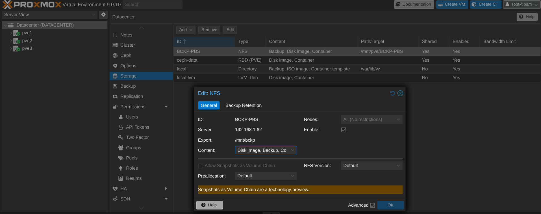Click OK to save NFS settings
This screenshot has width=541, height=214.
[x=390, y=205]
